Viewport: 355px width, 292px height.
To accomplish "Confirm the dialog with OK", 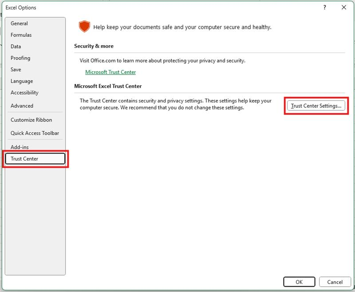I will pyautogui.click(x=299, y=282).
